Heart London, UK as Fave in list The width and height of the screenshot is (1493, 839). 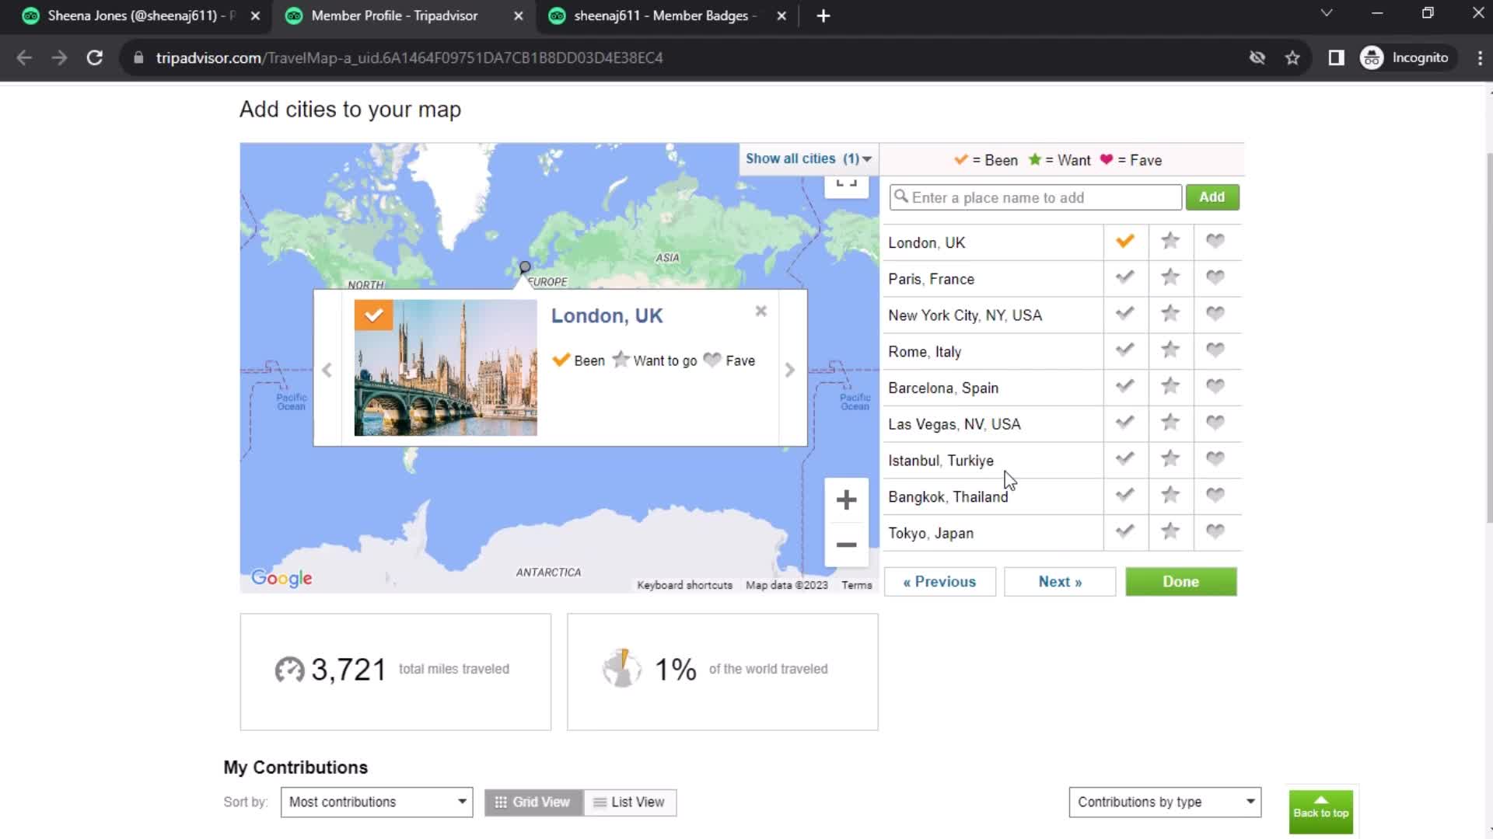coord(1215,241)
